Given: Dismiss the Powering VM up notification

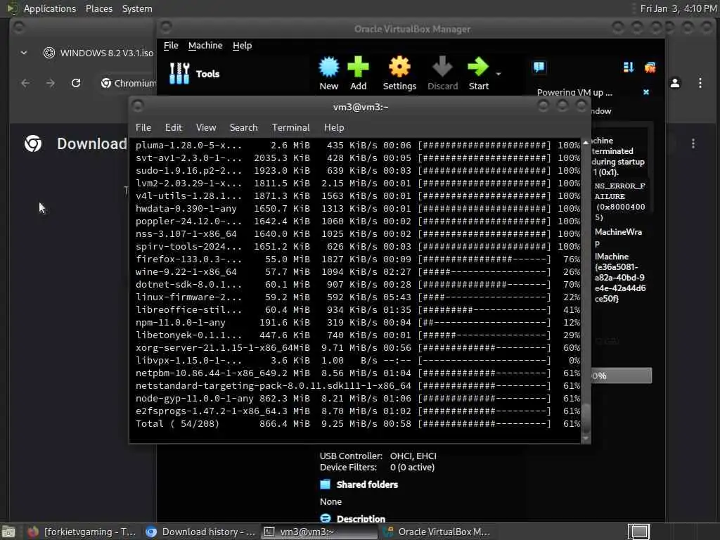Looking at the screenshot, I should [646, 92].
